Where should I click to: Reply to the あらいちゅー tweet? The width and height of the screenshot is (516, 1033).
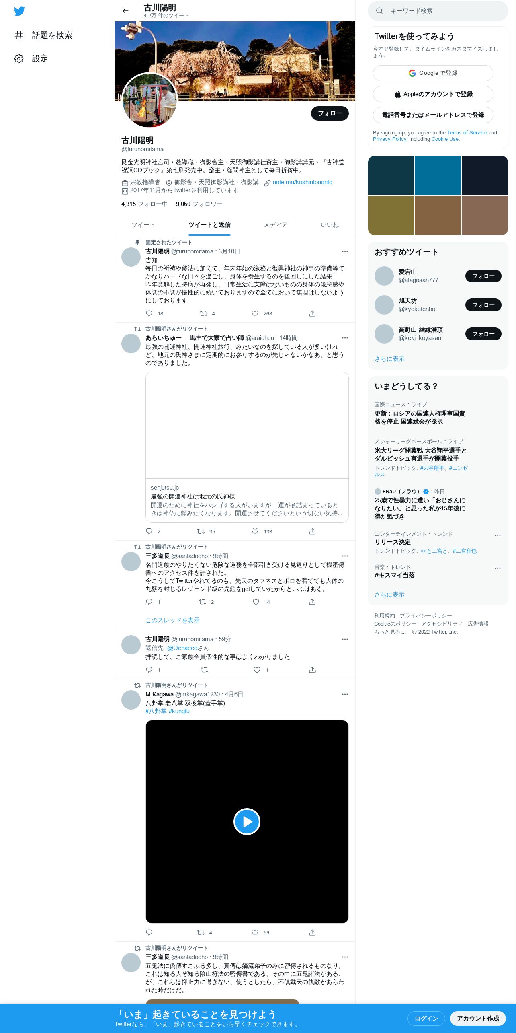click(x=149, y=531)
